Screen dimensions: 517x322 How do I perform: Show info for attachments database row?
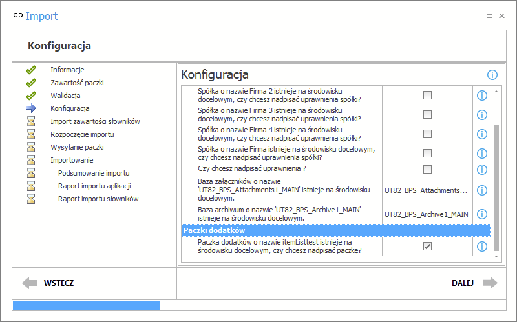coord(481,190)
